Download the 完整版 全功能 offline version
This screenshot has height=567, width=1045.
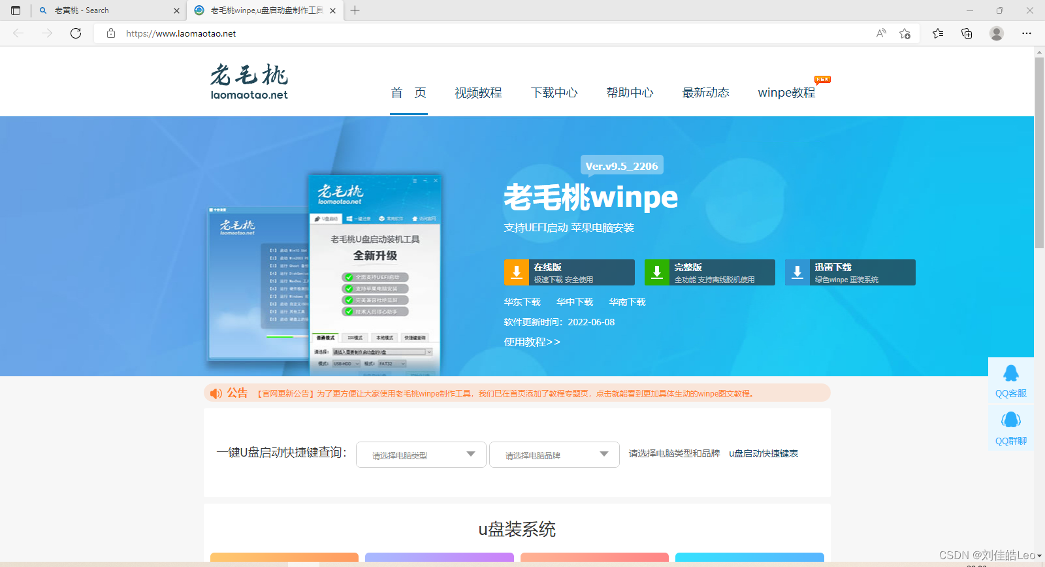tap(710, 272)
